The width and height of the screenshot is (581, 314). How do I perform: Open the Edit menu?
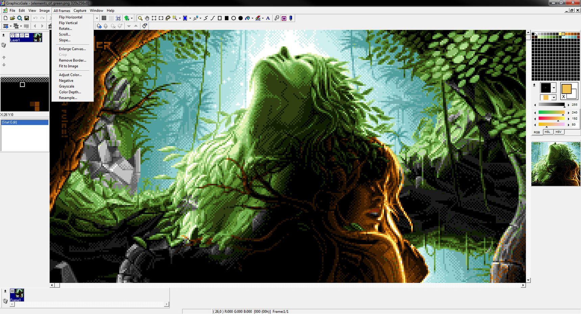22,10
